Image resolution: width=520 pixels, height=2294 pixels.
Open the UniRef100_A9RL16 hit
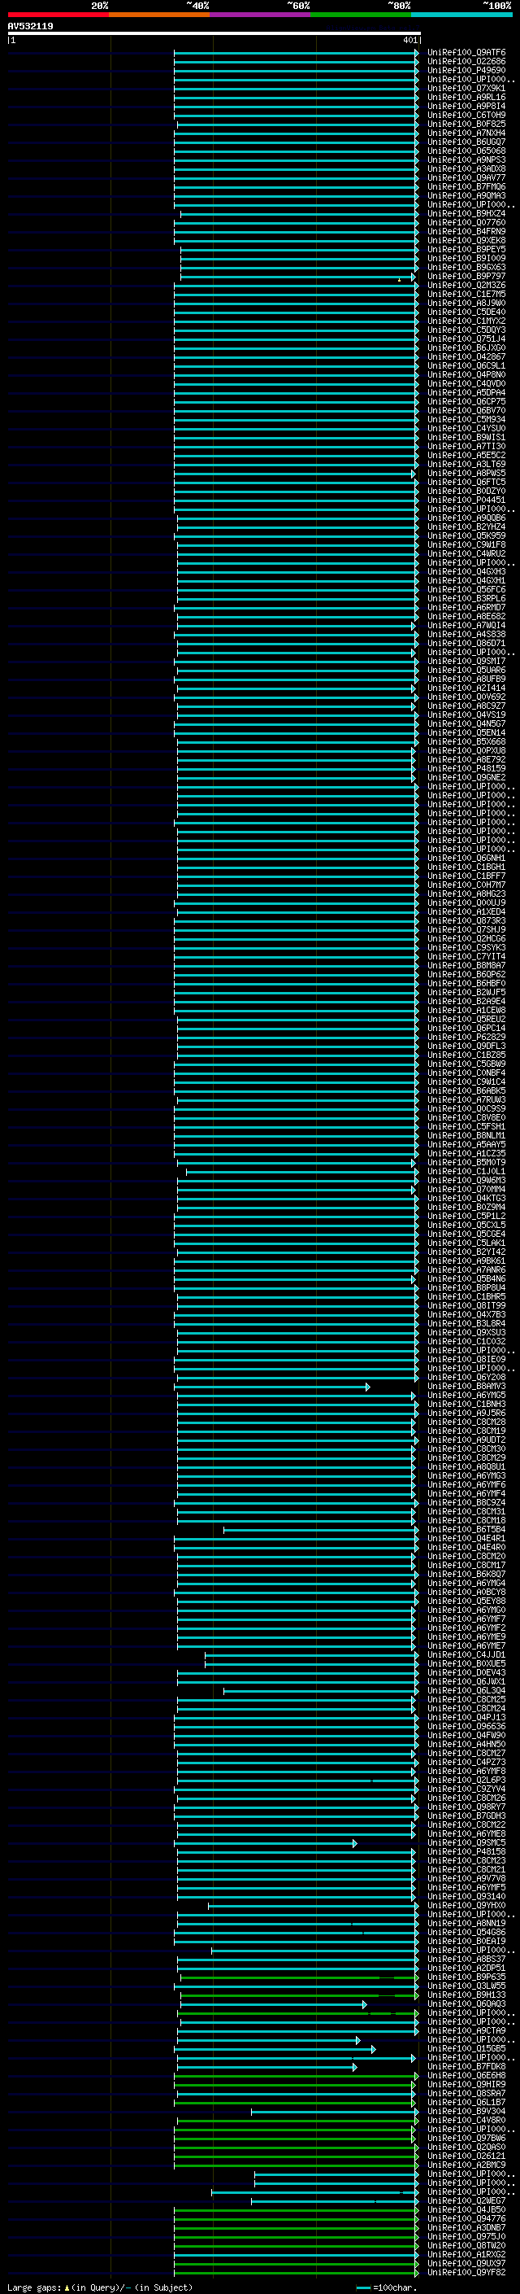(466, 97)
